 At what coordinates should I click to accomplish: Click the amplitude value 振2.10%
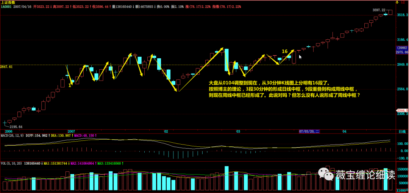pos(177,6)
